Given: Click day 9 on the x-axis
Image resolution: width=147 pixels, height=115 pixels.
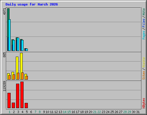Looking at the screenshot, I should [44, 112].
